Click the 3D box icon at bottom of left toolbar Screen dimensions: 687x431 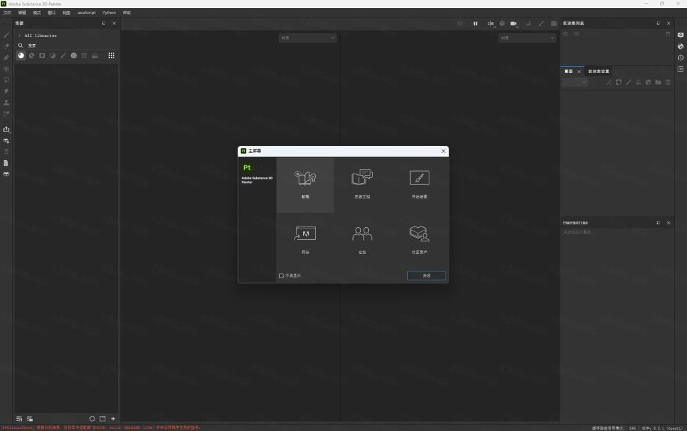pos(6,174)
